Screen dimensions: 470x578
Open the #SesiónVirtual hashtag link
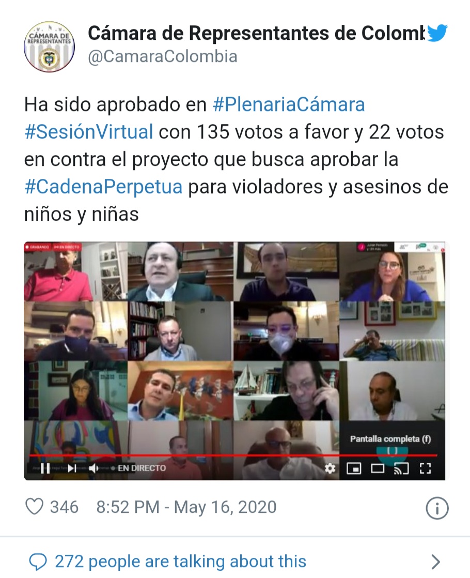point(88,132)
